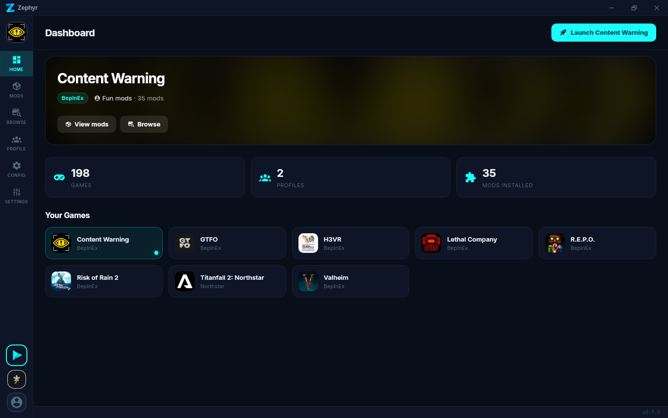Click the Browse button under Content Warning

pyautogui.click(x=144, y=124)
